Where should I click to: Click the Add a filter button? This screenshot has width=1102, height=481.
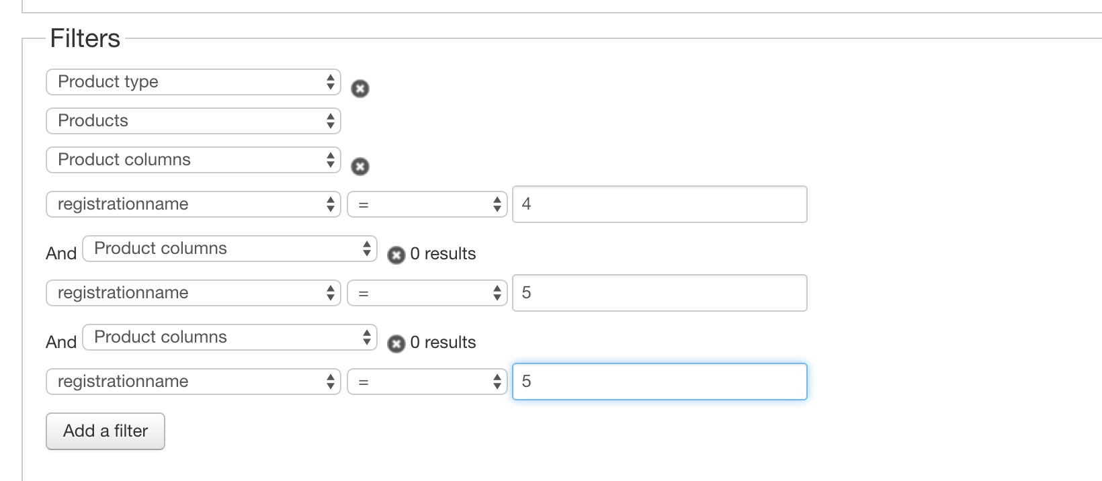(105, 431)
